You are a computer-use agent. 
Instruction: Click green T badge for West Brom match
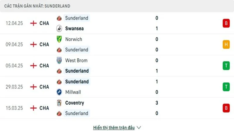coord(226,65)
